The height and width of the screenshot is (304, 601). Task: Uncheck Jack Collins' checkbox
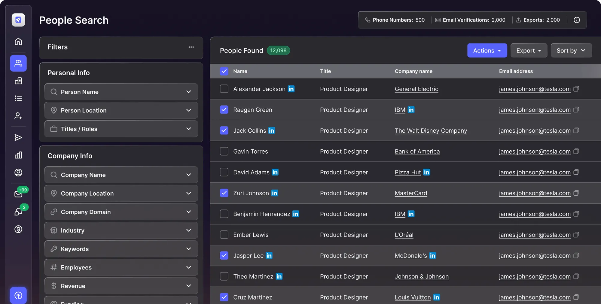(224, 131)
